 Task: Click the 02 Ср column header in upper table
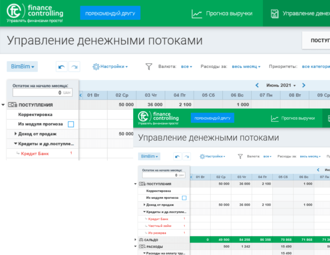click(122, 95)
